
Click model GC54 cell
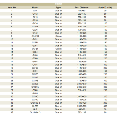click(35, 52)
